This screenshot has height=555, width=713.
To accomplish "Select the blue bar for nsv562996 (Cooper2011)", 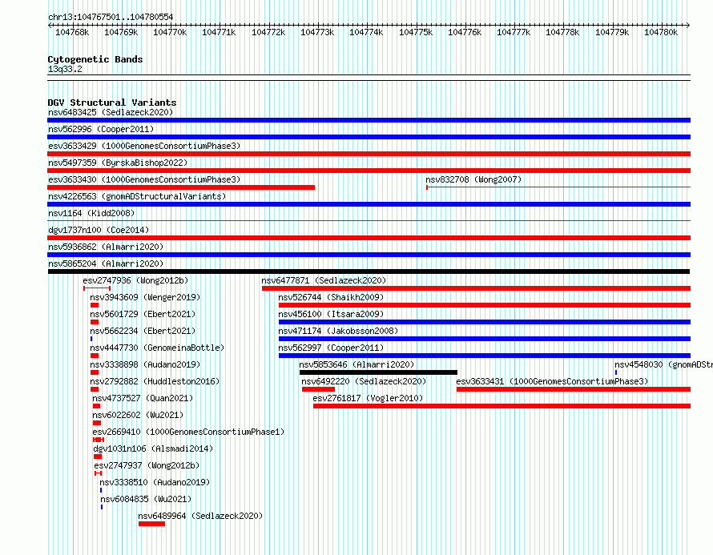I will coord(369,137).
